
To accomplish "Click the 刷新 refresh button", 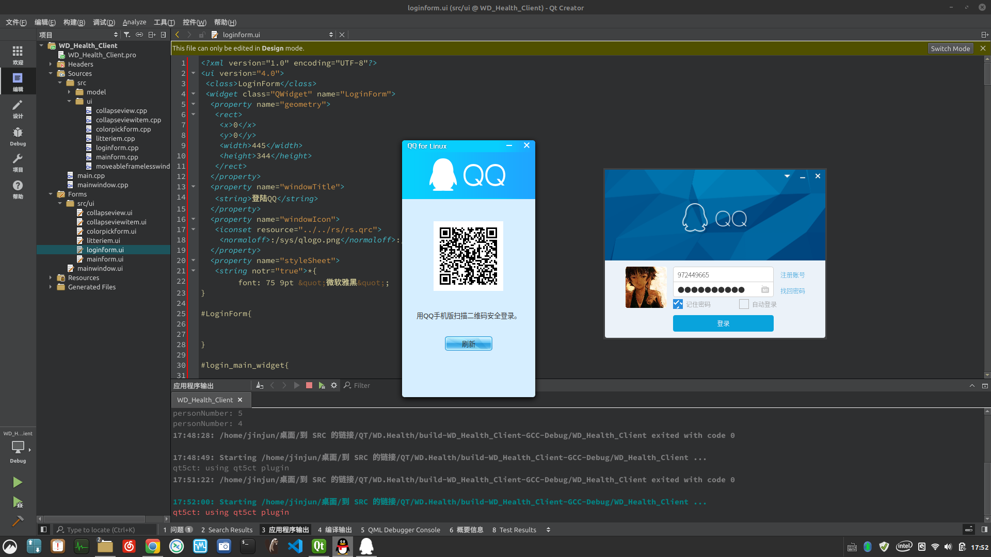I will click(x=469, y=343).
